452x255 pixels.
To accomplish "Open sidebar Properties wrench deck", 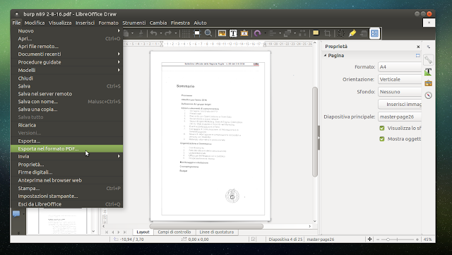I will pos(429,60).
